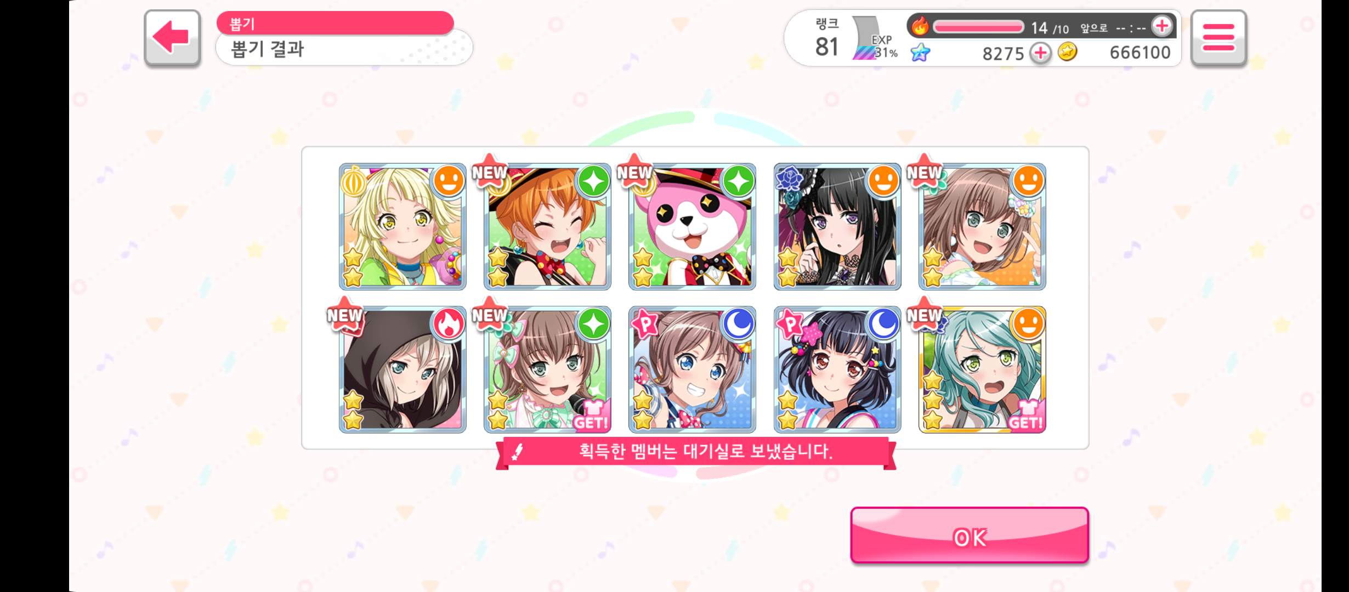Viewport: 1349px width, 592px height.
Task: Tap the pink waiting room notice banner
Action: pyautogui.click(x=695, y=452)
